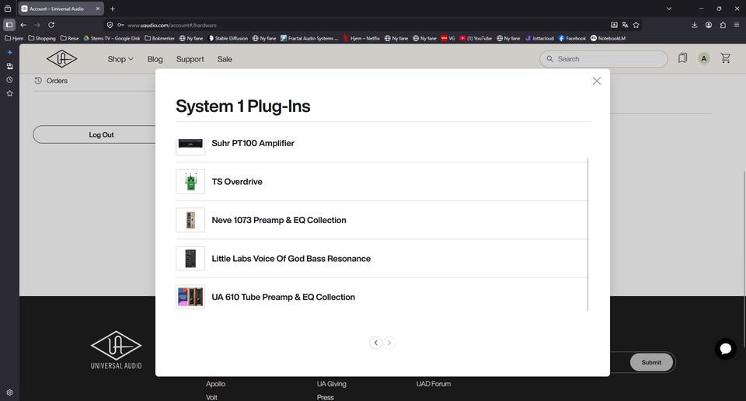The height and width of the screenshot is (401, 746).
Task: Click the Search input field
Action: pyautogui.click(x=603, y=59)
